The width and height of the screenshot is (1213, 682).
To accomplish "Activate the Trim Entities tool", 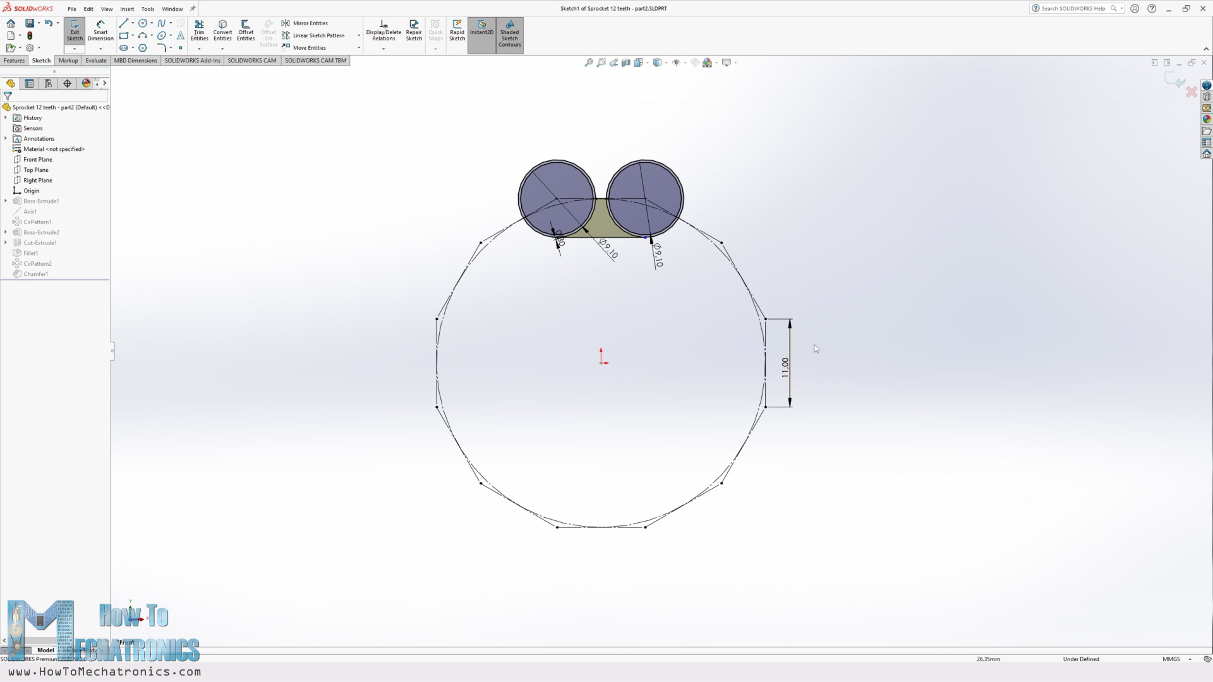I will pos(199,30).
